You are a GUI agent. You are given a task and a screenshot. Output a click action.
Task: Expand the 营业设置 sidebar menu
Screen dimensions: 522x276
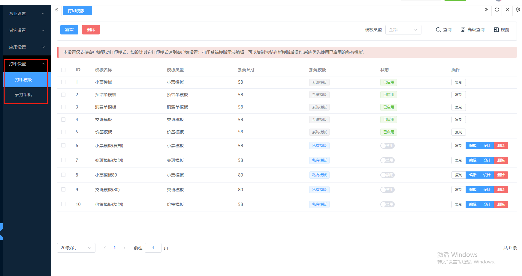(26, 13)
